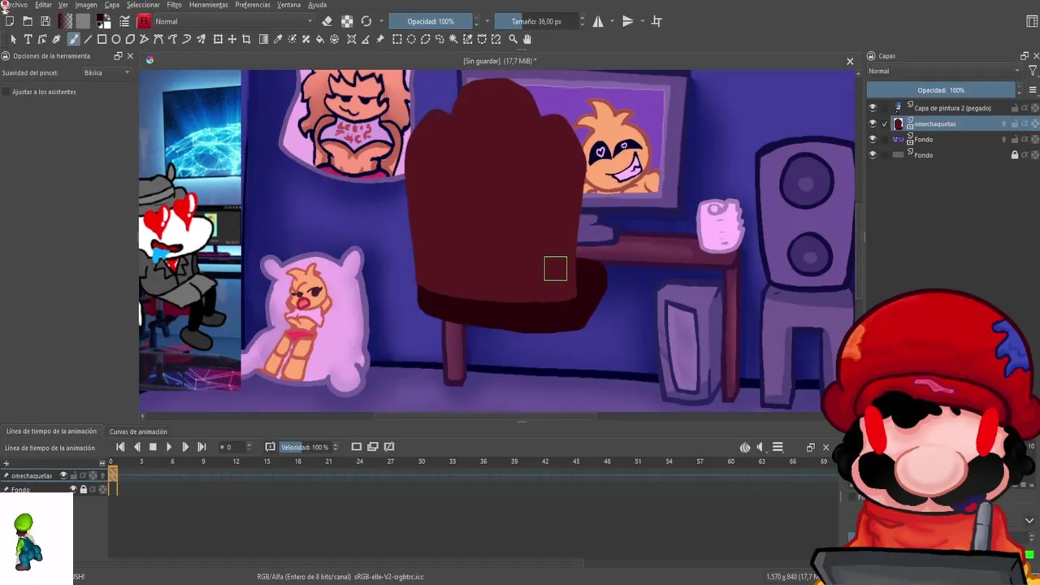This screenshot has width=1040, height=585.
Task: Select the Pan hand tool
Action: [527, 39]
